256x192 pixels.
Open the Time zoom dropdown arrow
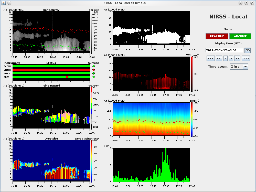click(x=245, y=67)
